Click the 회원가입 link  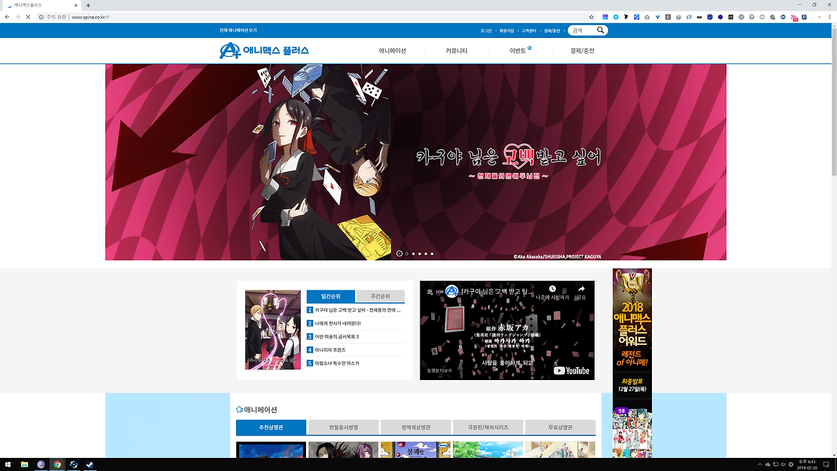click(507, 31)
